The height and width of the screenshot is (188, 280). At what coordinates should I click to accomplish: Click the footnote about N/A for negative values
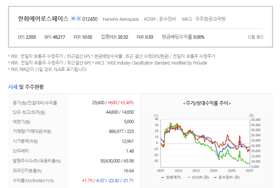[x=47, y=69]
